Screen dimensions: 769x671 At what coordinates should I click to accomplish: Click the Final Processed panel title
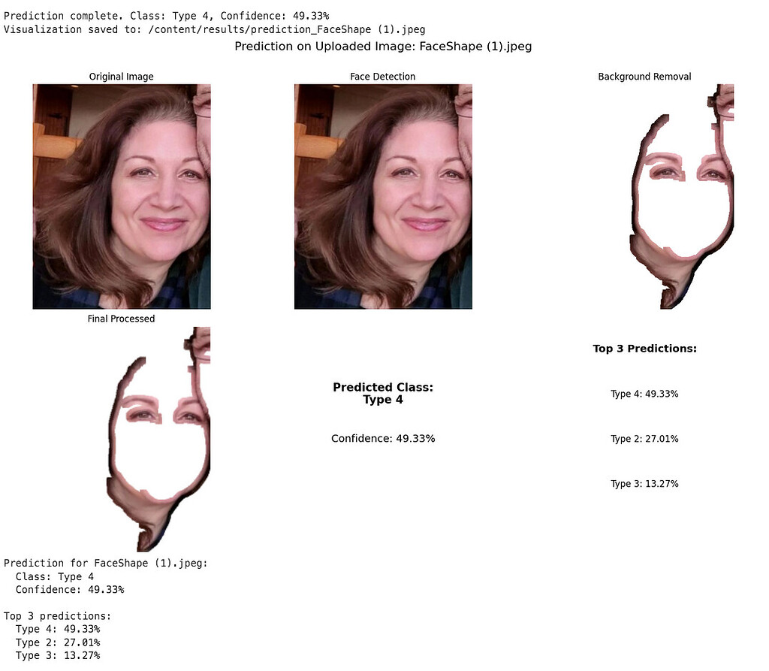121,319
